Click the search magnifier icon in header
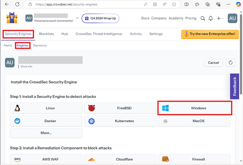The width and height of the screenshot is (243, 165). [202, 18]
